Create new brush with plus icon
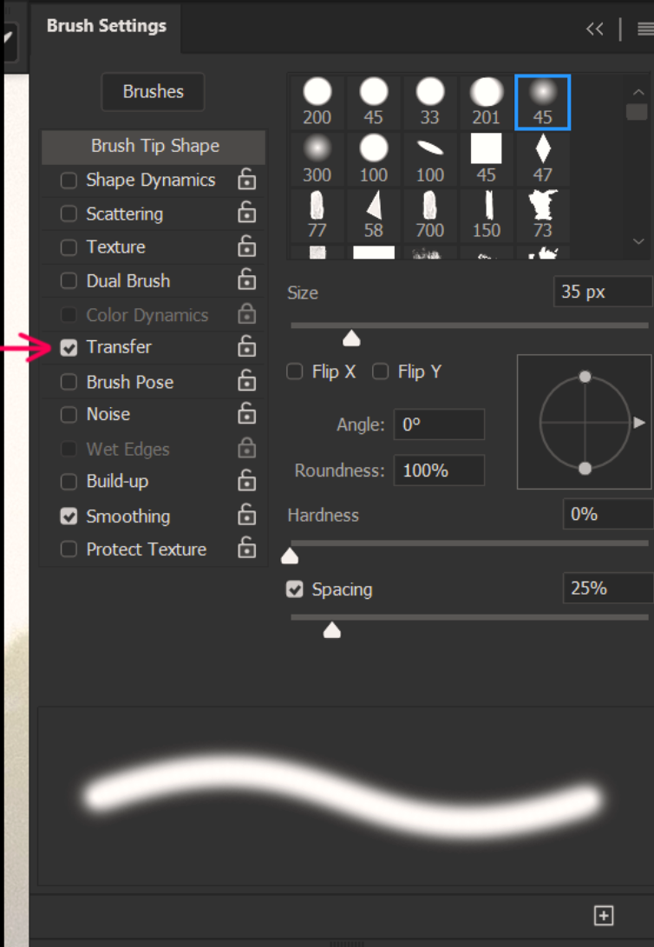 click(x=604, y=915)
